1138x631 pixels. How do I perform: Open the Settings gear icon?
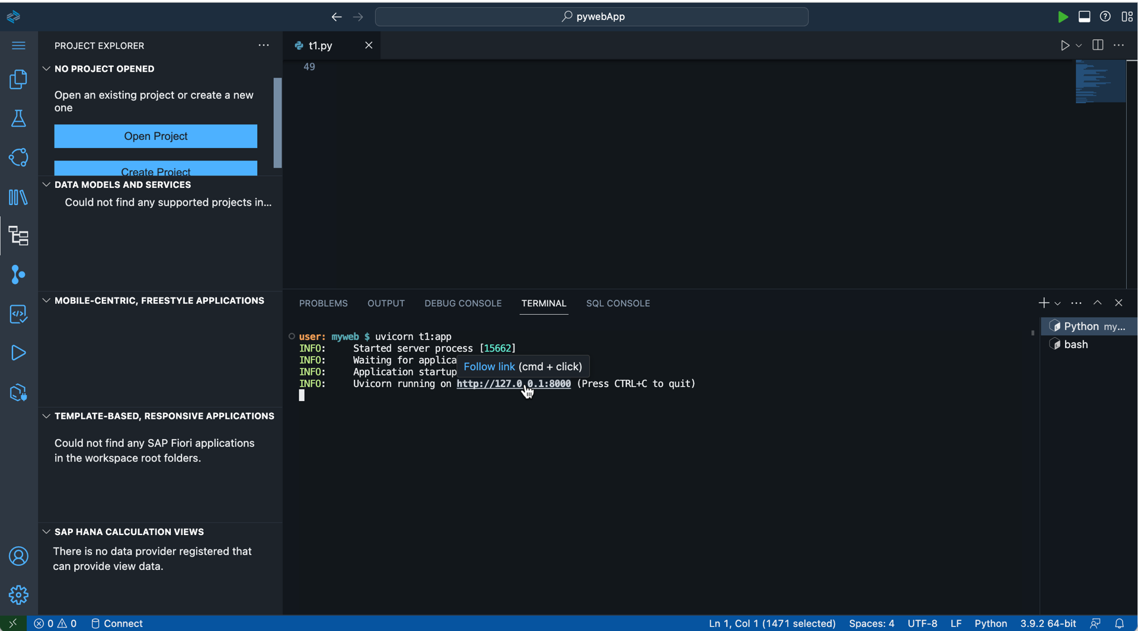[18, 595]
